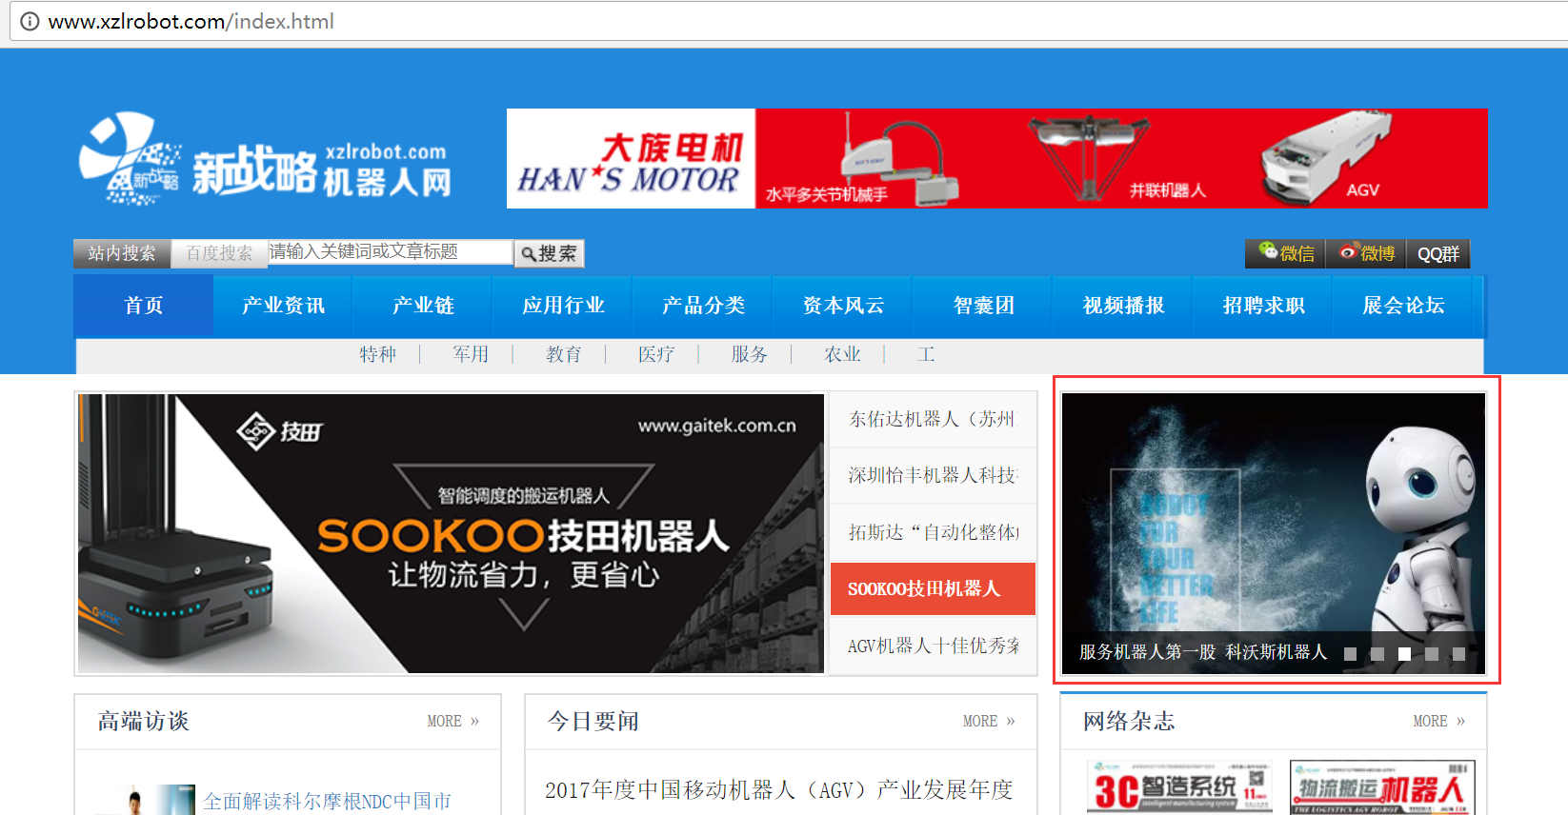Viewport: 1568px width, 815px height.
Task: Open the 2017年度中国移动机器人 AGV article
Action: [x=778, y=789]
